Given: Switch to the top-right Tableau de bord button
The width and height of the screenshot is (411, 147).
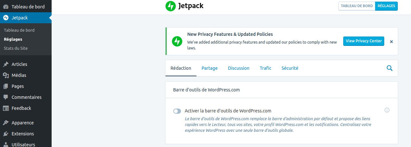Looking at the screenshot, I should [x=356, y=6].
